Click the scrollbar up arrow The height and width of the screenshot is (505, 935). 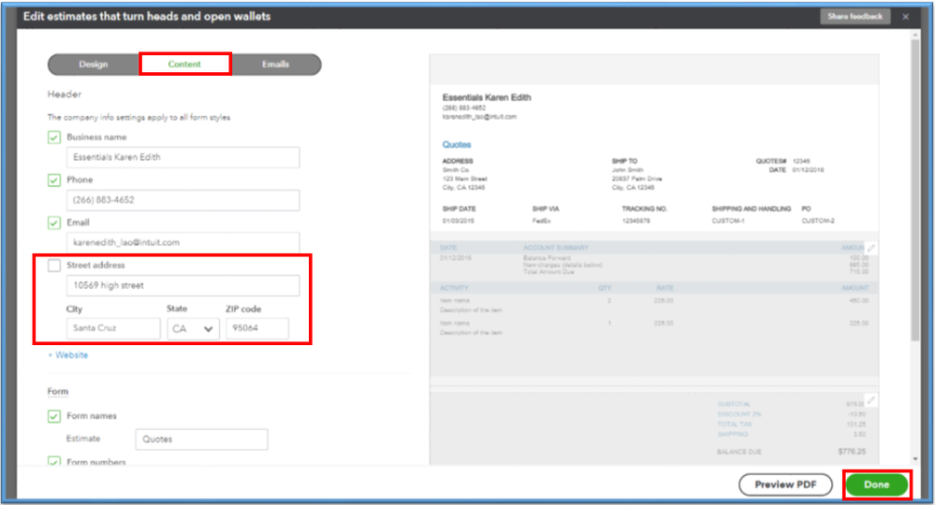click(916, 36)
